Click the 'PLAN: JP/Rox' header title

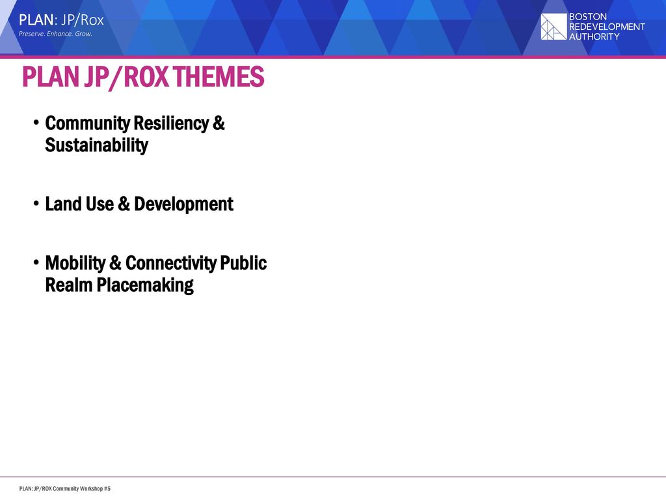[x=61, y=20]
